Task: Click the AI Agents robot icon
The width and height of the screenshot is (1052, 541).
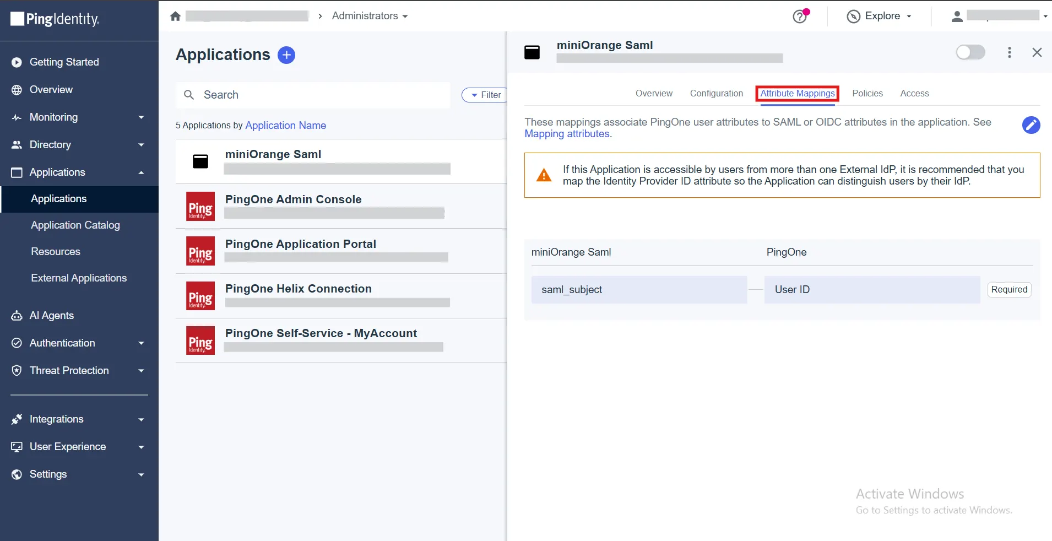Action: point(17,316)
